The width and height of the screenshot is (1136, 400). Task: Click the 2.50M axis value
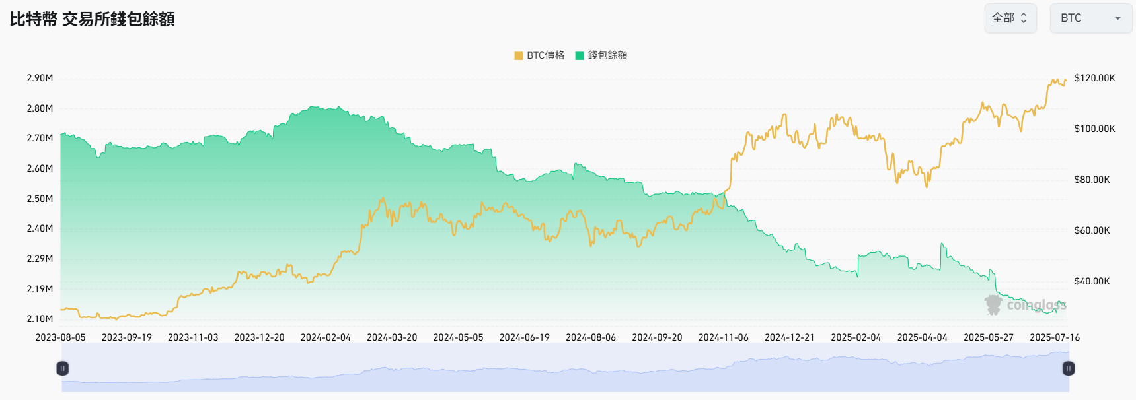coord(40,199)
